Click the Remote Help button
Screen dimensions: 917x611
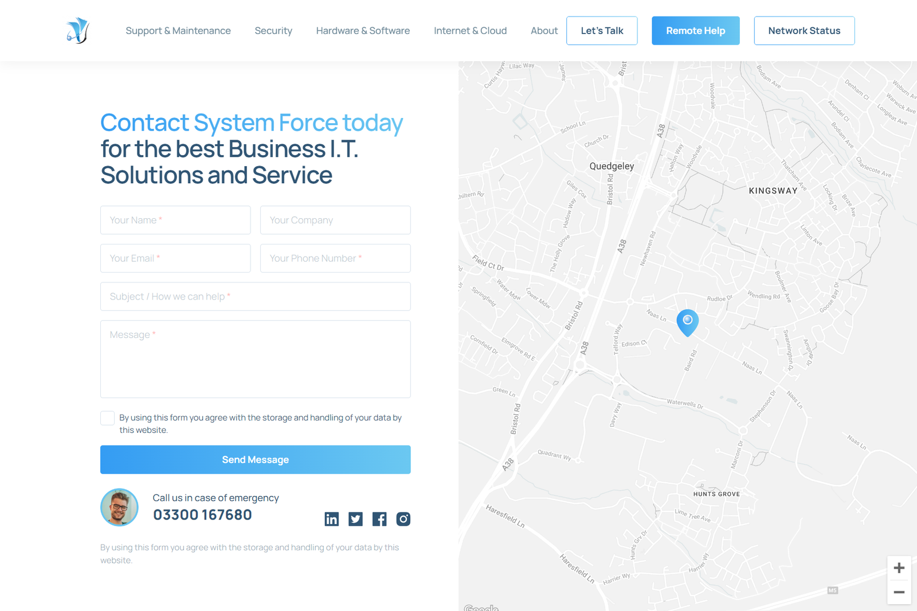point(695,30)
